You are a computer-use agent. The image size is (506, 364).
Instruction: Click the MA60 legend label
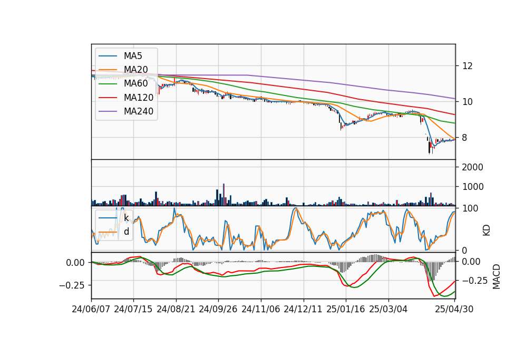(135, 83)
